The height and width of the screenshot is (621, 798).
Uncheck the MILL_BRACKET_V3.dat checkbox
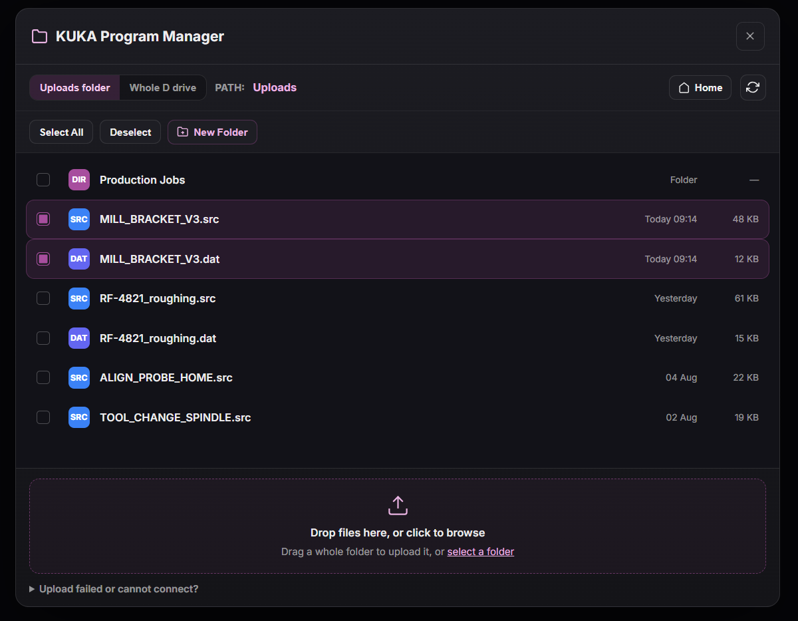(43, 259)
